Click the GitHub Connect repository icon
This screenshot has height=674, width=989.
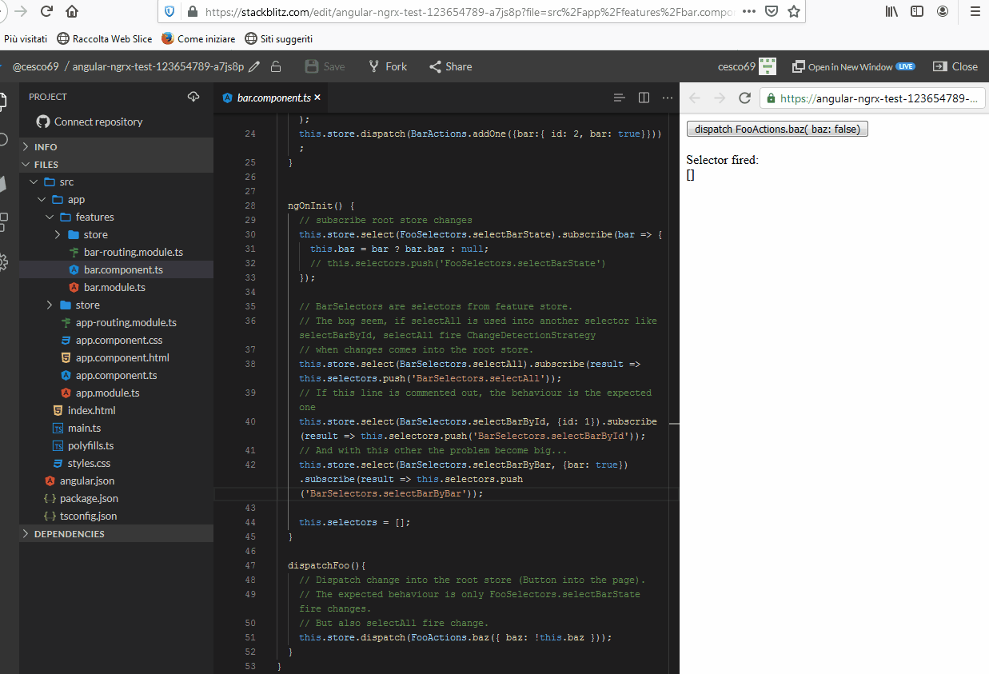click(x=42, y=122)
